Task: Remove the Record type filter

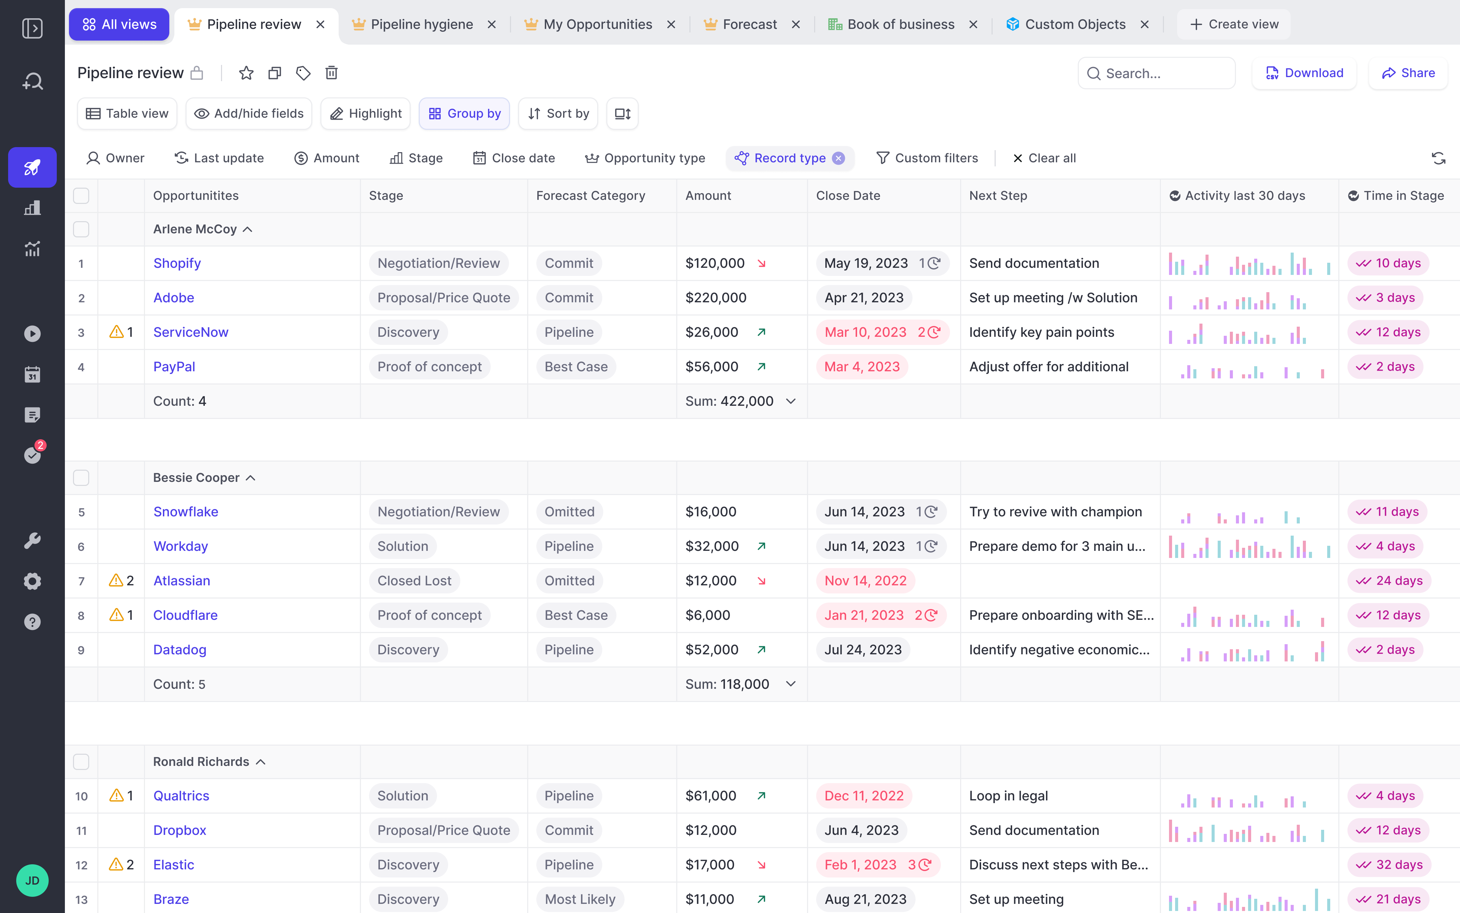Action: [x=838, y=158]
